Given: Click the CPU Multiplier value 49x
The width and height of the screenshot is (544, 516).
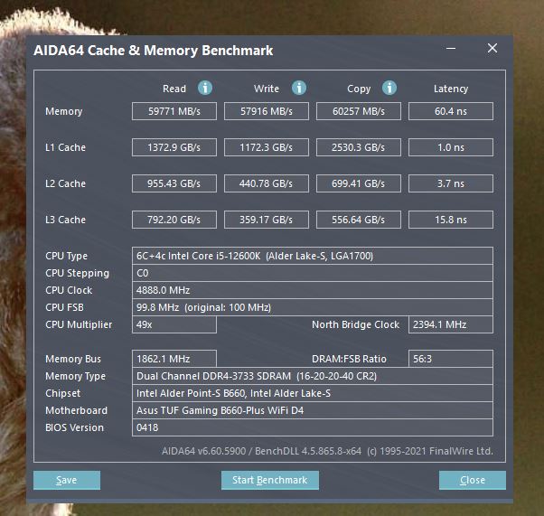Looking at the screenshot, I should point(174,324).
